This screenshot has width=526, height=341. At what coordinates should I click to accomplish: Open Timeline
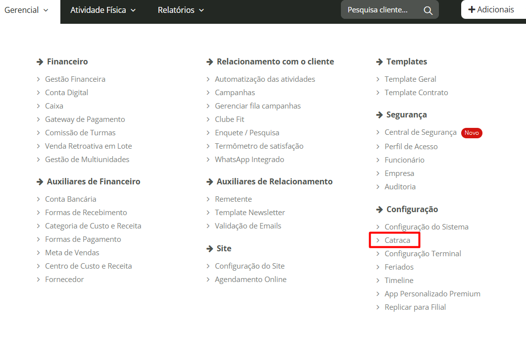pos(399,281)
